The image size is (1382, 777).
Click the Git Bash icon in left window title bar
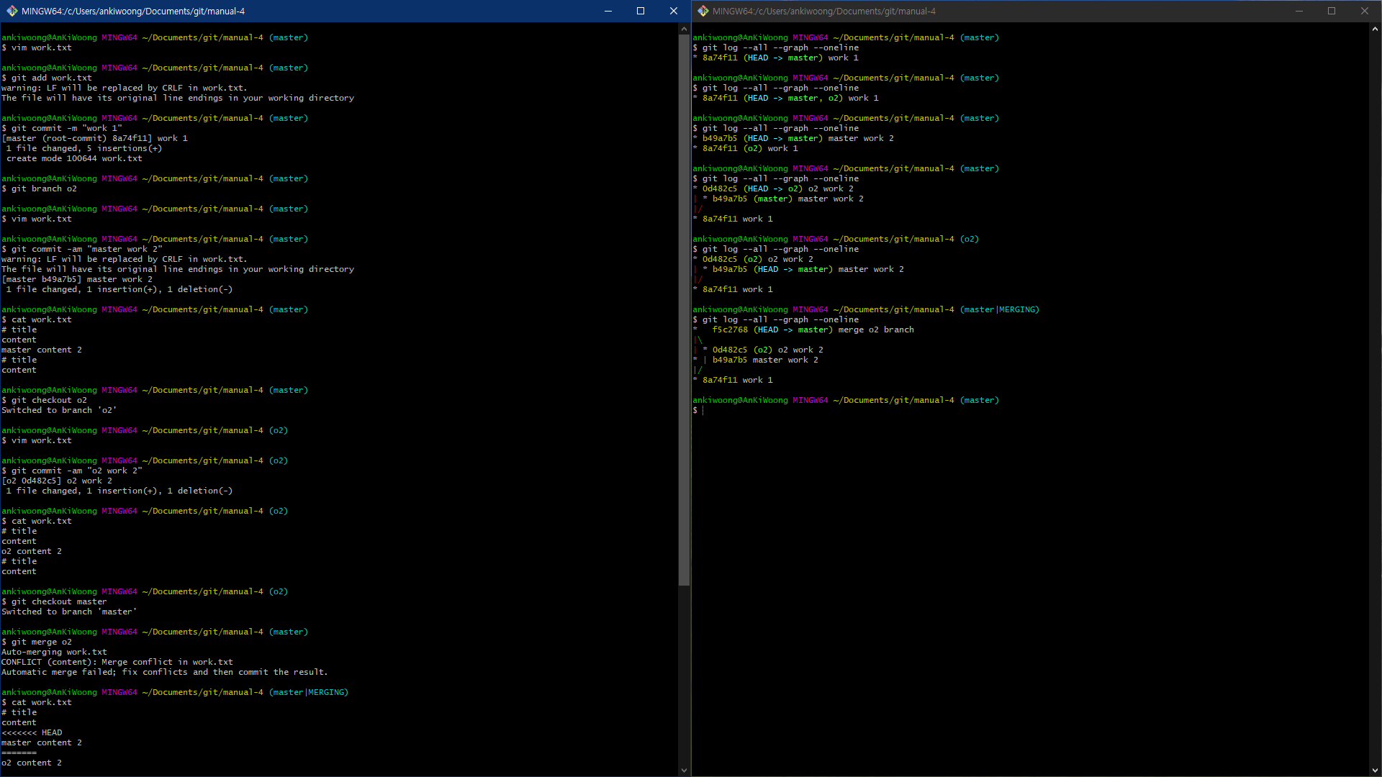(12, 11)
